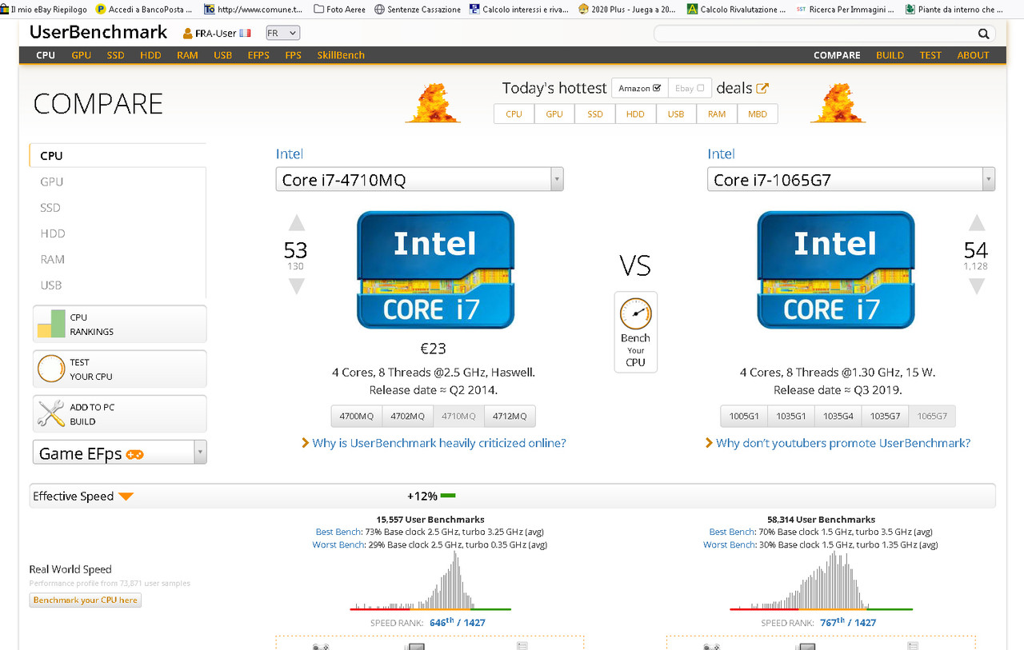Click the MBD hottest deals button
This screenshot has width=1024, height=650.
pos(758,114)
